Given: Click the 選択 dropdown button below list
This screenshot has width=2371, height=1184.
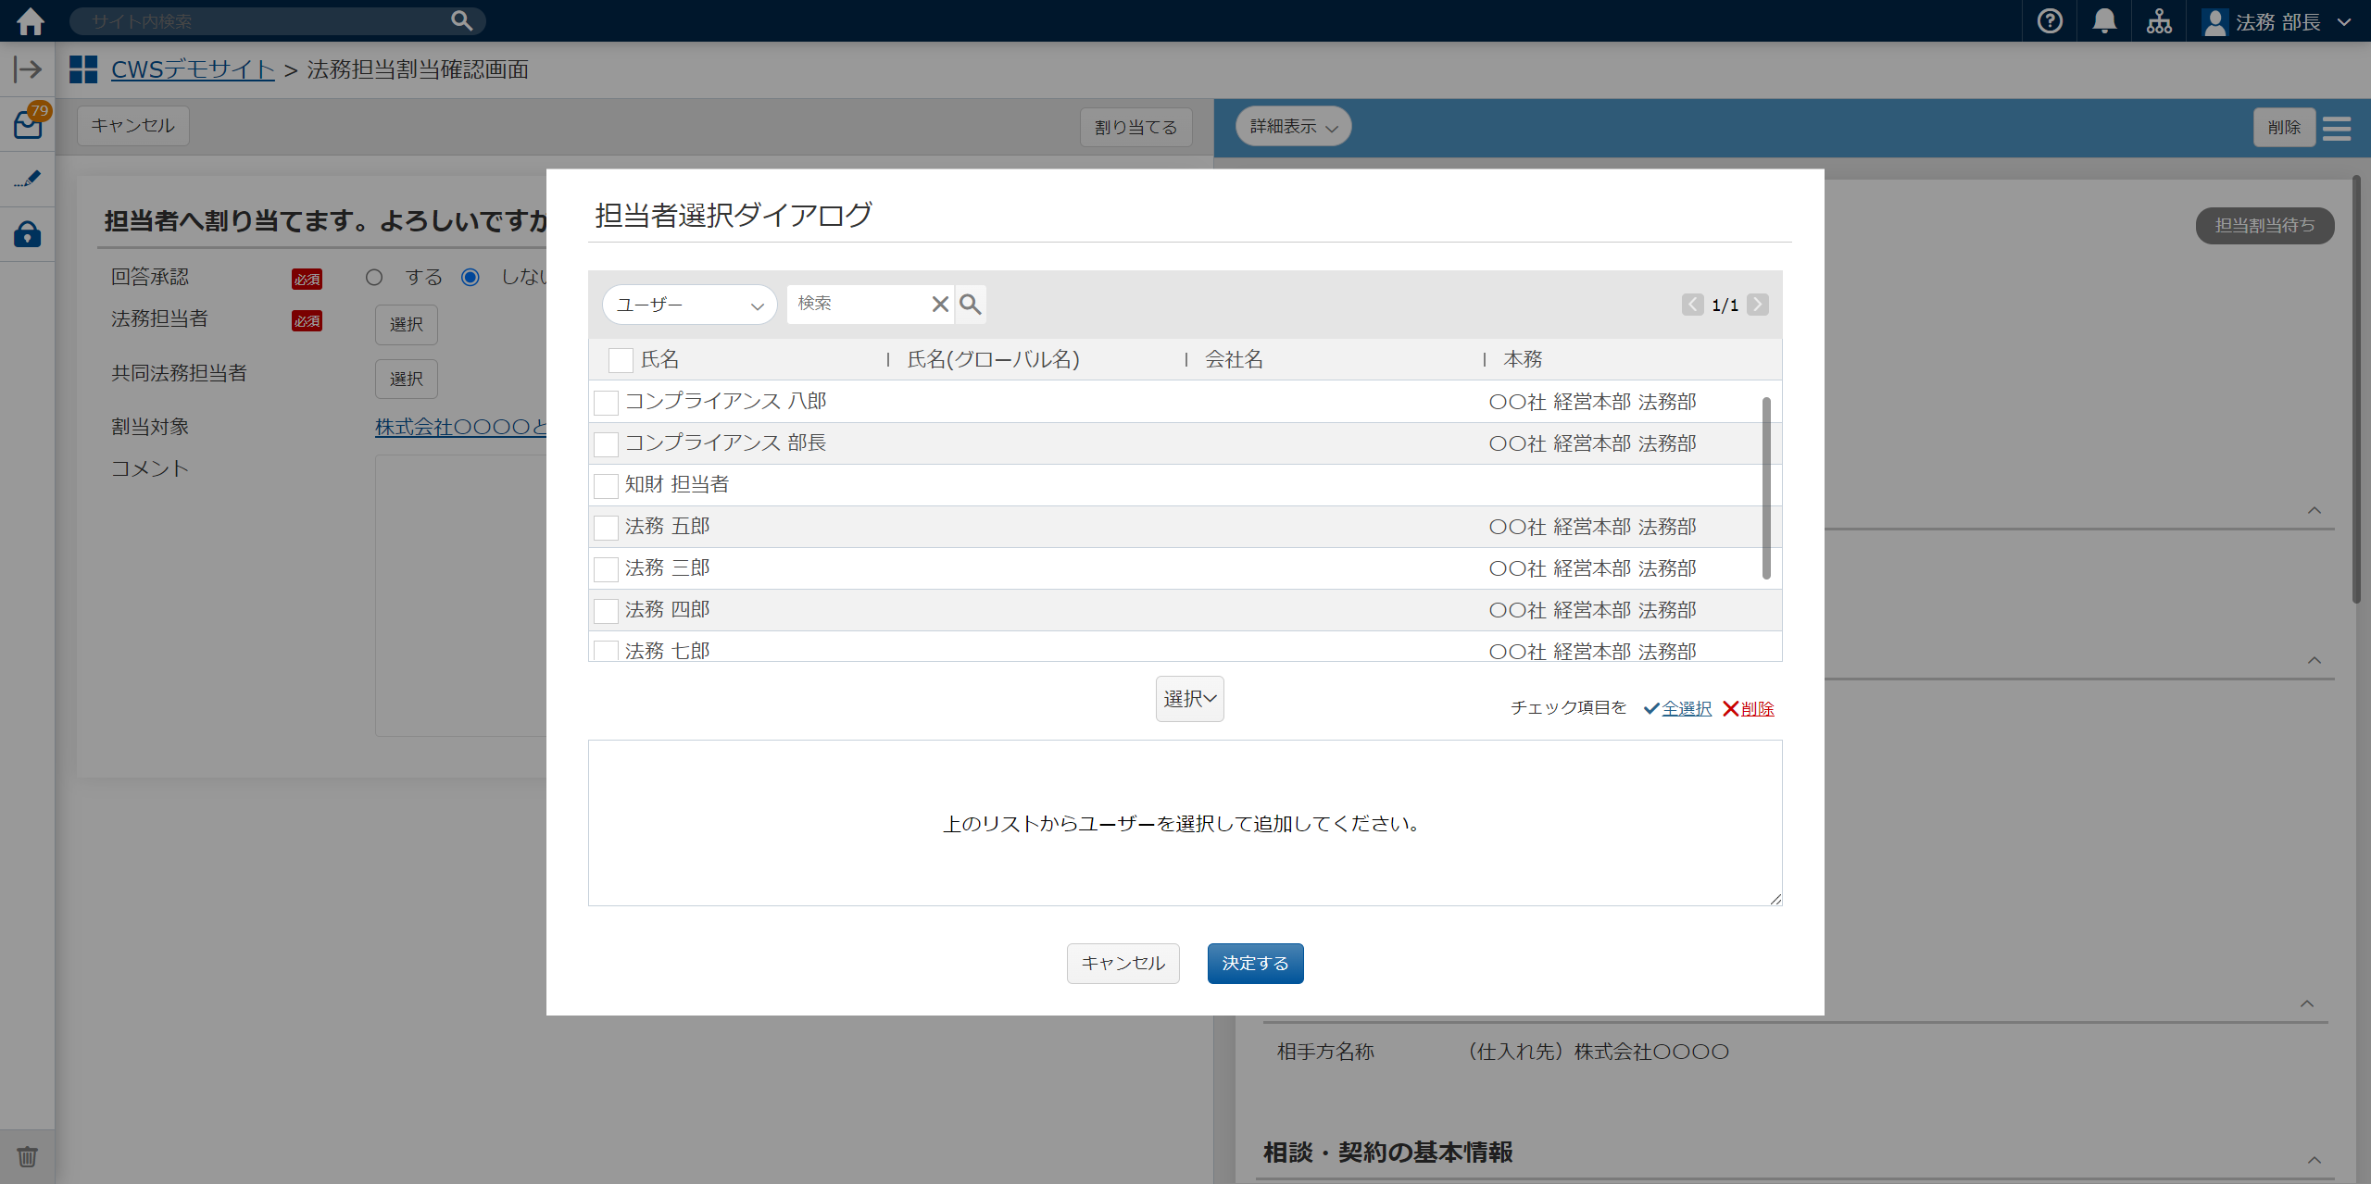Looking at the screenshot, I should [1189, 699].
